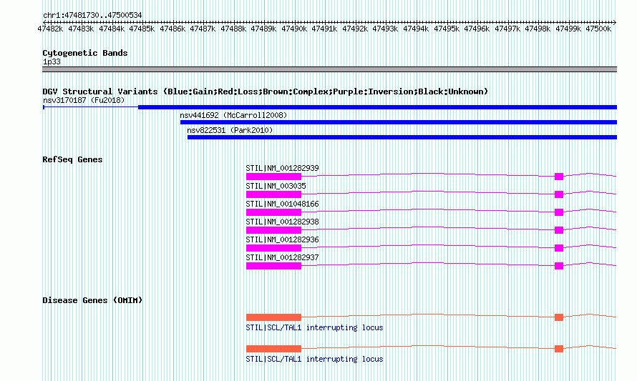The image size is (637, 381).
Task: Click the 47482k ruler tick label
Action: click(x=50, y=29)
